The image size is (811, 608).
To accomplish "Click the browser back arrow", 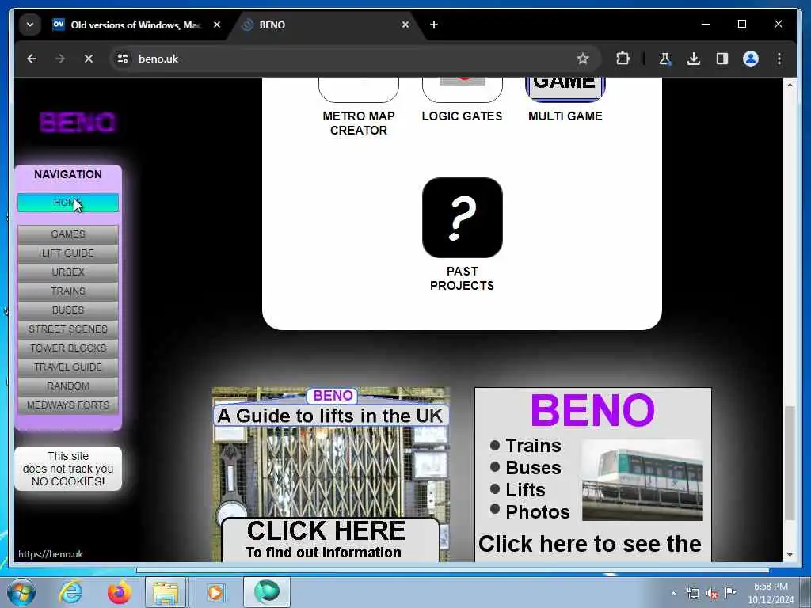I will (x=32, y=59).
